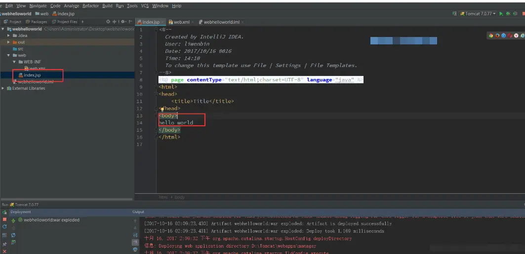Click the intention light bulb on line 12
The height and width of the screenshot is (254, 525).
click(x=162, y=109)
